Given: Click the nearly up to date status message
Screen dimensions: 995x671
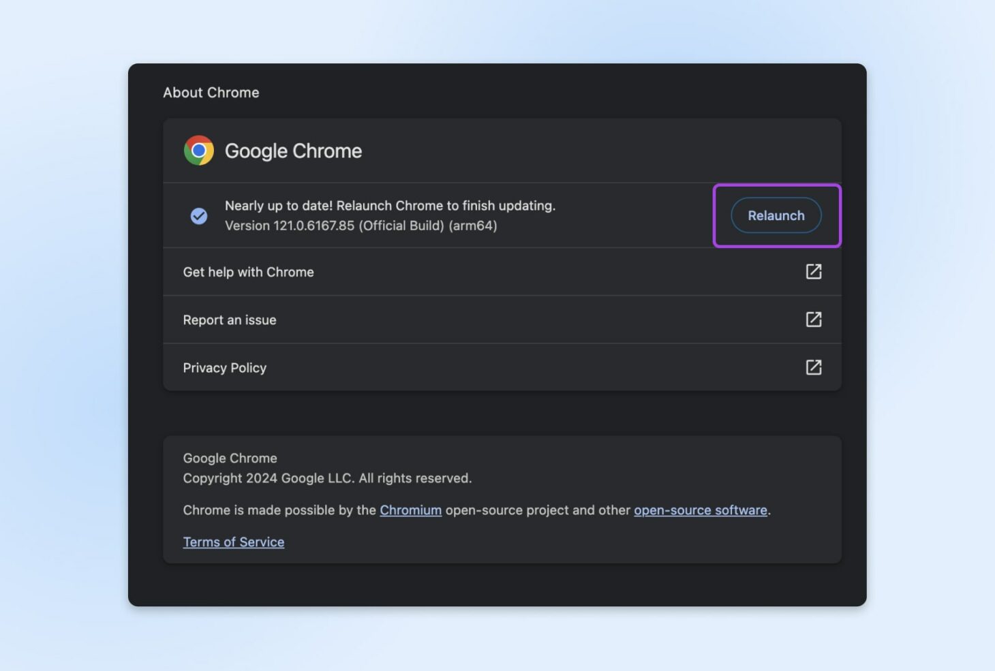Looking at the screenshot, I should click(391, 205).
